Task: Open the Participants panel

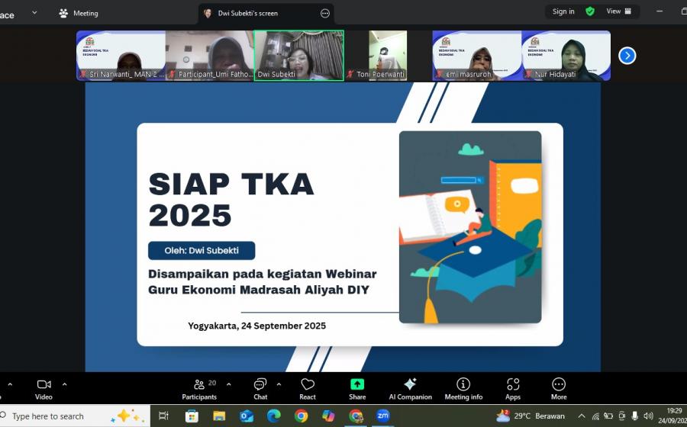Action: [x=199, y=388]
